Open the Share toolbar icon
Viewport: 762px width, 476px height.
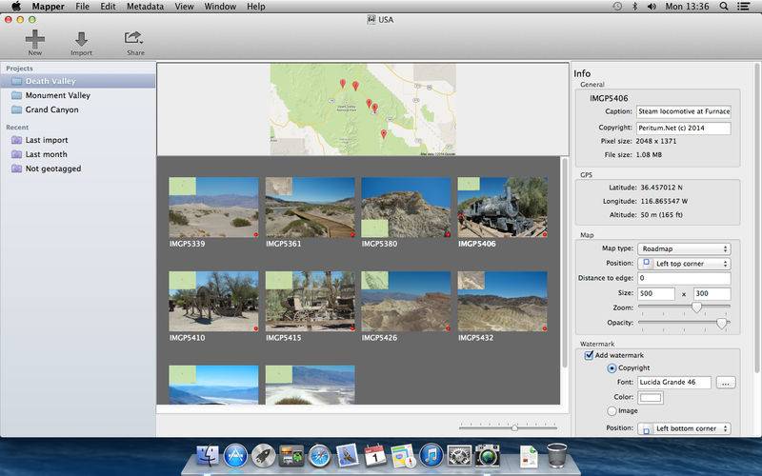point(133,40)
